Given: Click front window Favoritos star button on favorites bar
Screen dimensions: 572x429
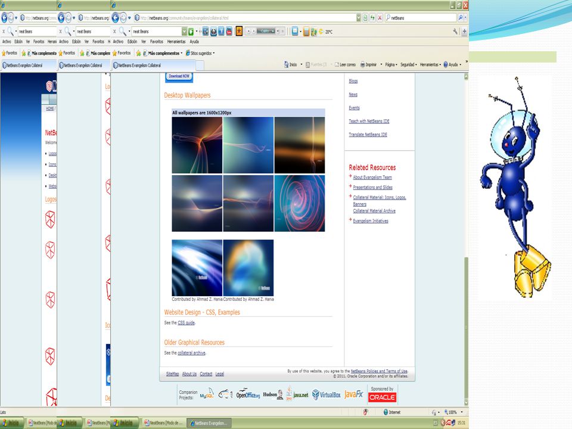Looking at the screenshot, I should click(x=122, y=53).
